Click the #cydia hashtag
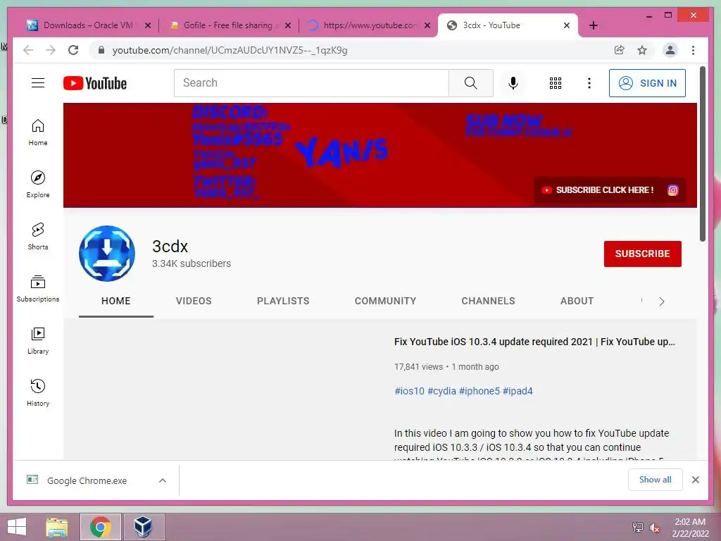721x541 pixels. [x=441, y=391]
